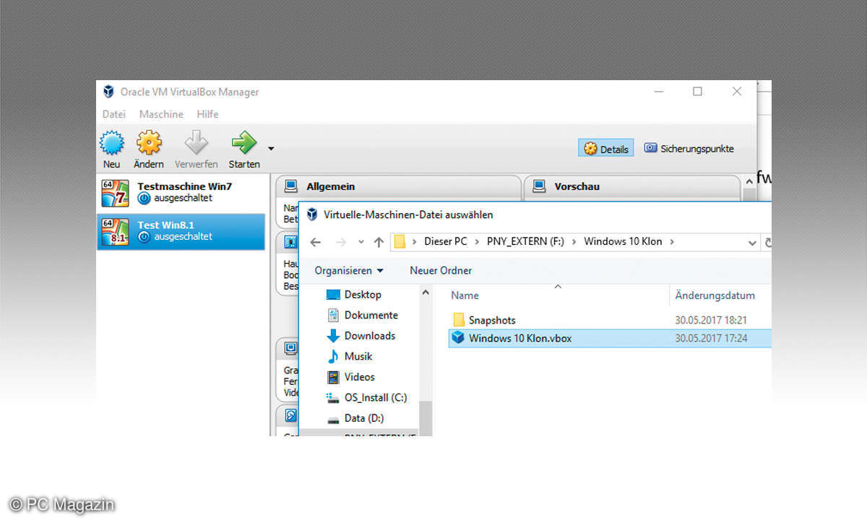Click the Snapshots folder icon

458,320
